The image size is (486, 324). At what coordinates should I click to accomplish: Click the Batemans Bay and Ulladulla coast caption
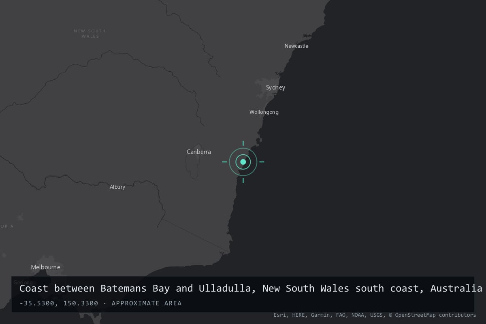click(251, 288)
